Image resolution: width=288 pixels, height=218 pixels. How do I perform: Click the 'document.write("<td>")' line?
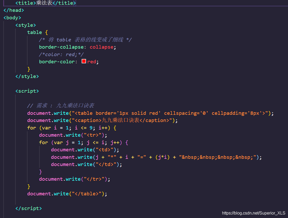(85, 150)
